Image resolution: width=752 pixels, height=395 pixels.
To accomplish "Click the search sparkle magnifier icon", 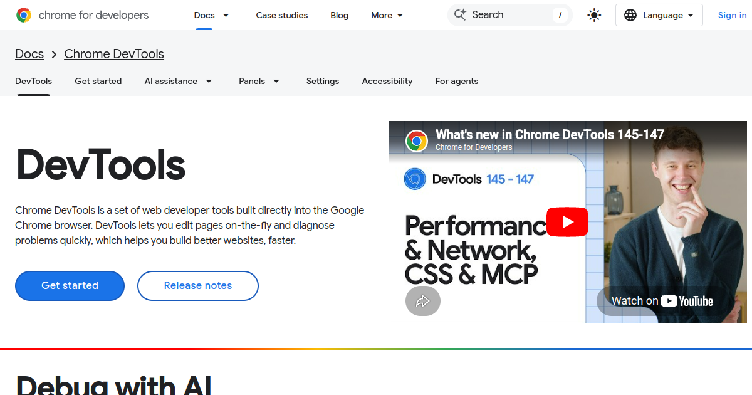I will [461, 15].
